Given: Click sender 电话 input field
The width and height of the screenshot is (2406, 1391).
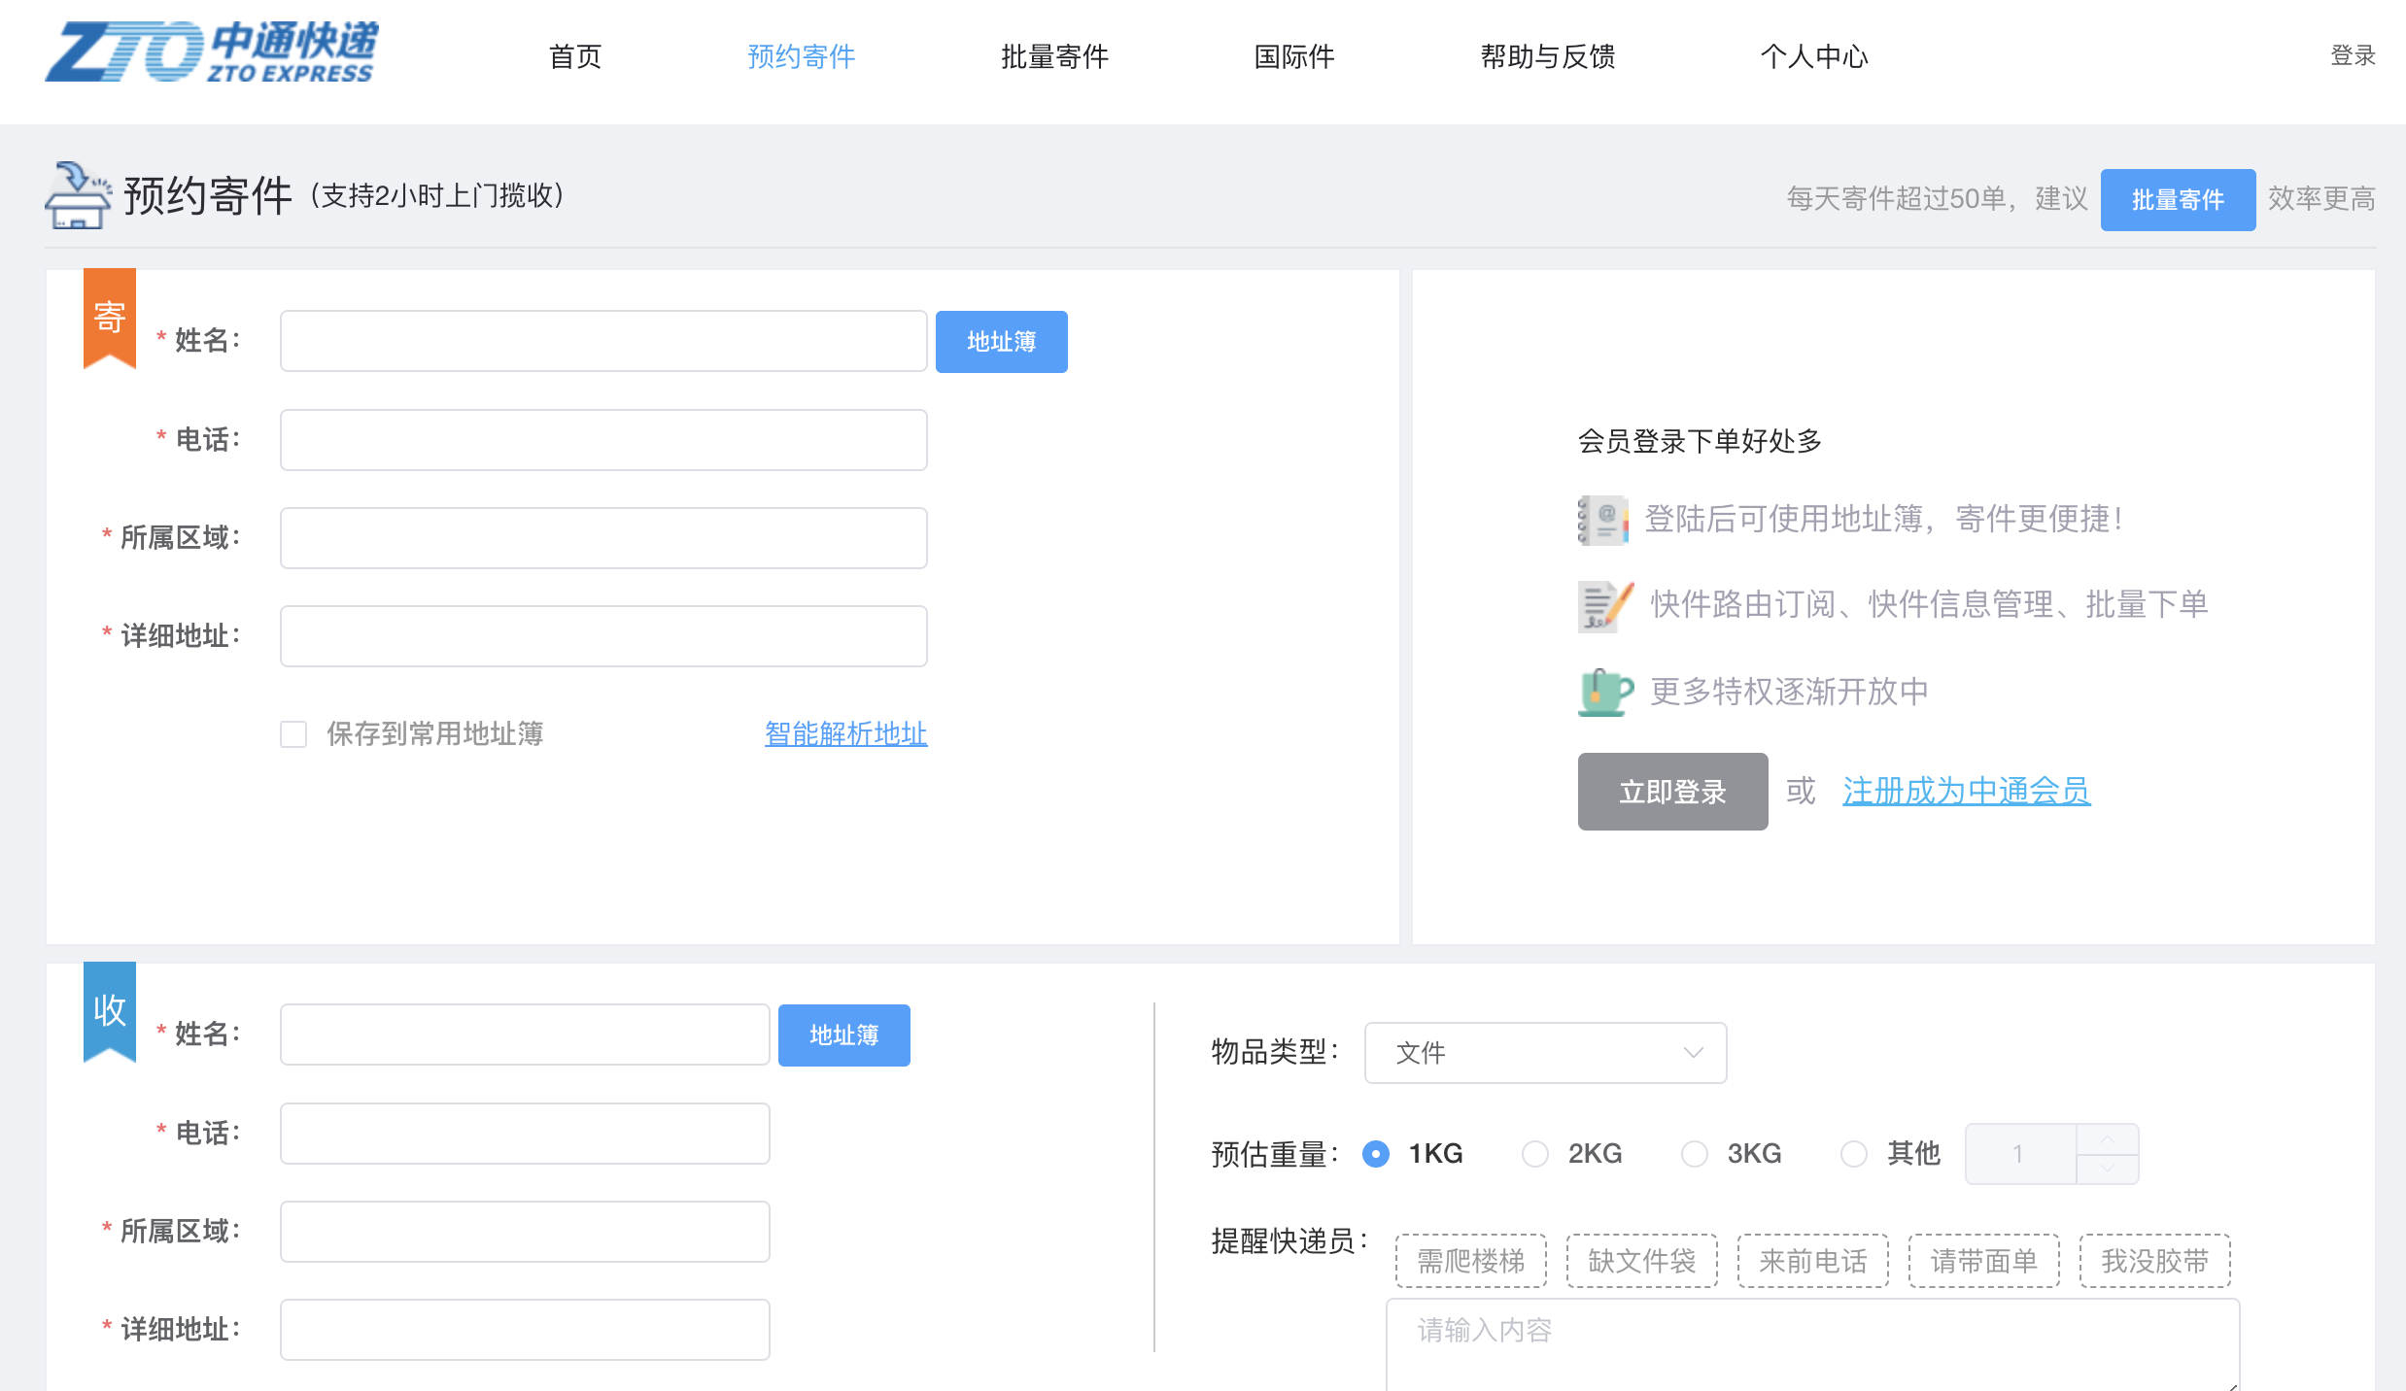Looking at the screenshot, I should pos(603,440).
